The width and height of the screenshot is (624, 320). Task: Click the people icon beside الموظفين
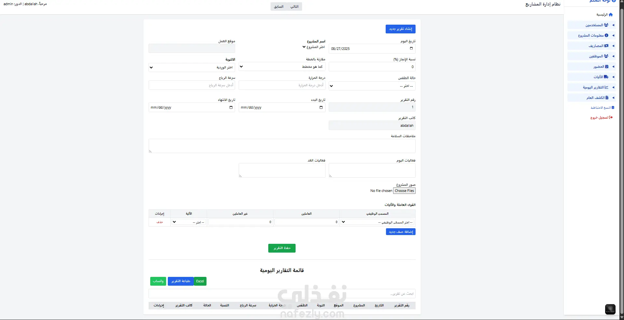coord(606,56)
